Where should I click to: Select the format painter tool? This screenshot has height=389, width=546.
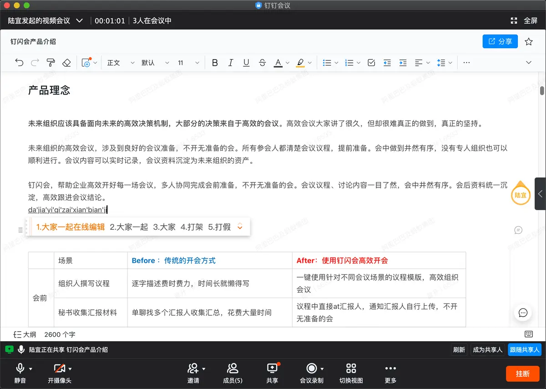[51, 62]
